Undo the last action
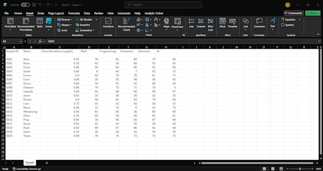Viewport: 323px width, 171px height. tap(40, 5)
